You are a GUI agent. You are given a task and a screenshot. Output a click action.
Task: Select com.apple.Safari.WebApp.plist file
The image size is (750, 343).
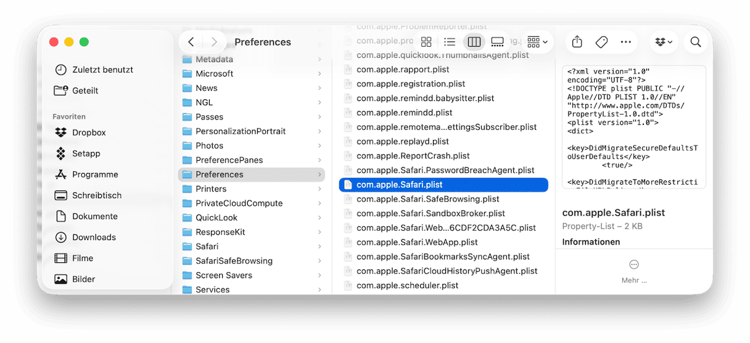443,242
